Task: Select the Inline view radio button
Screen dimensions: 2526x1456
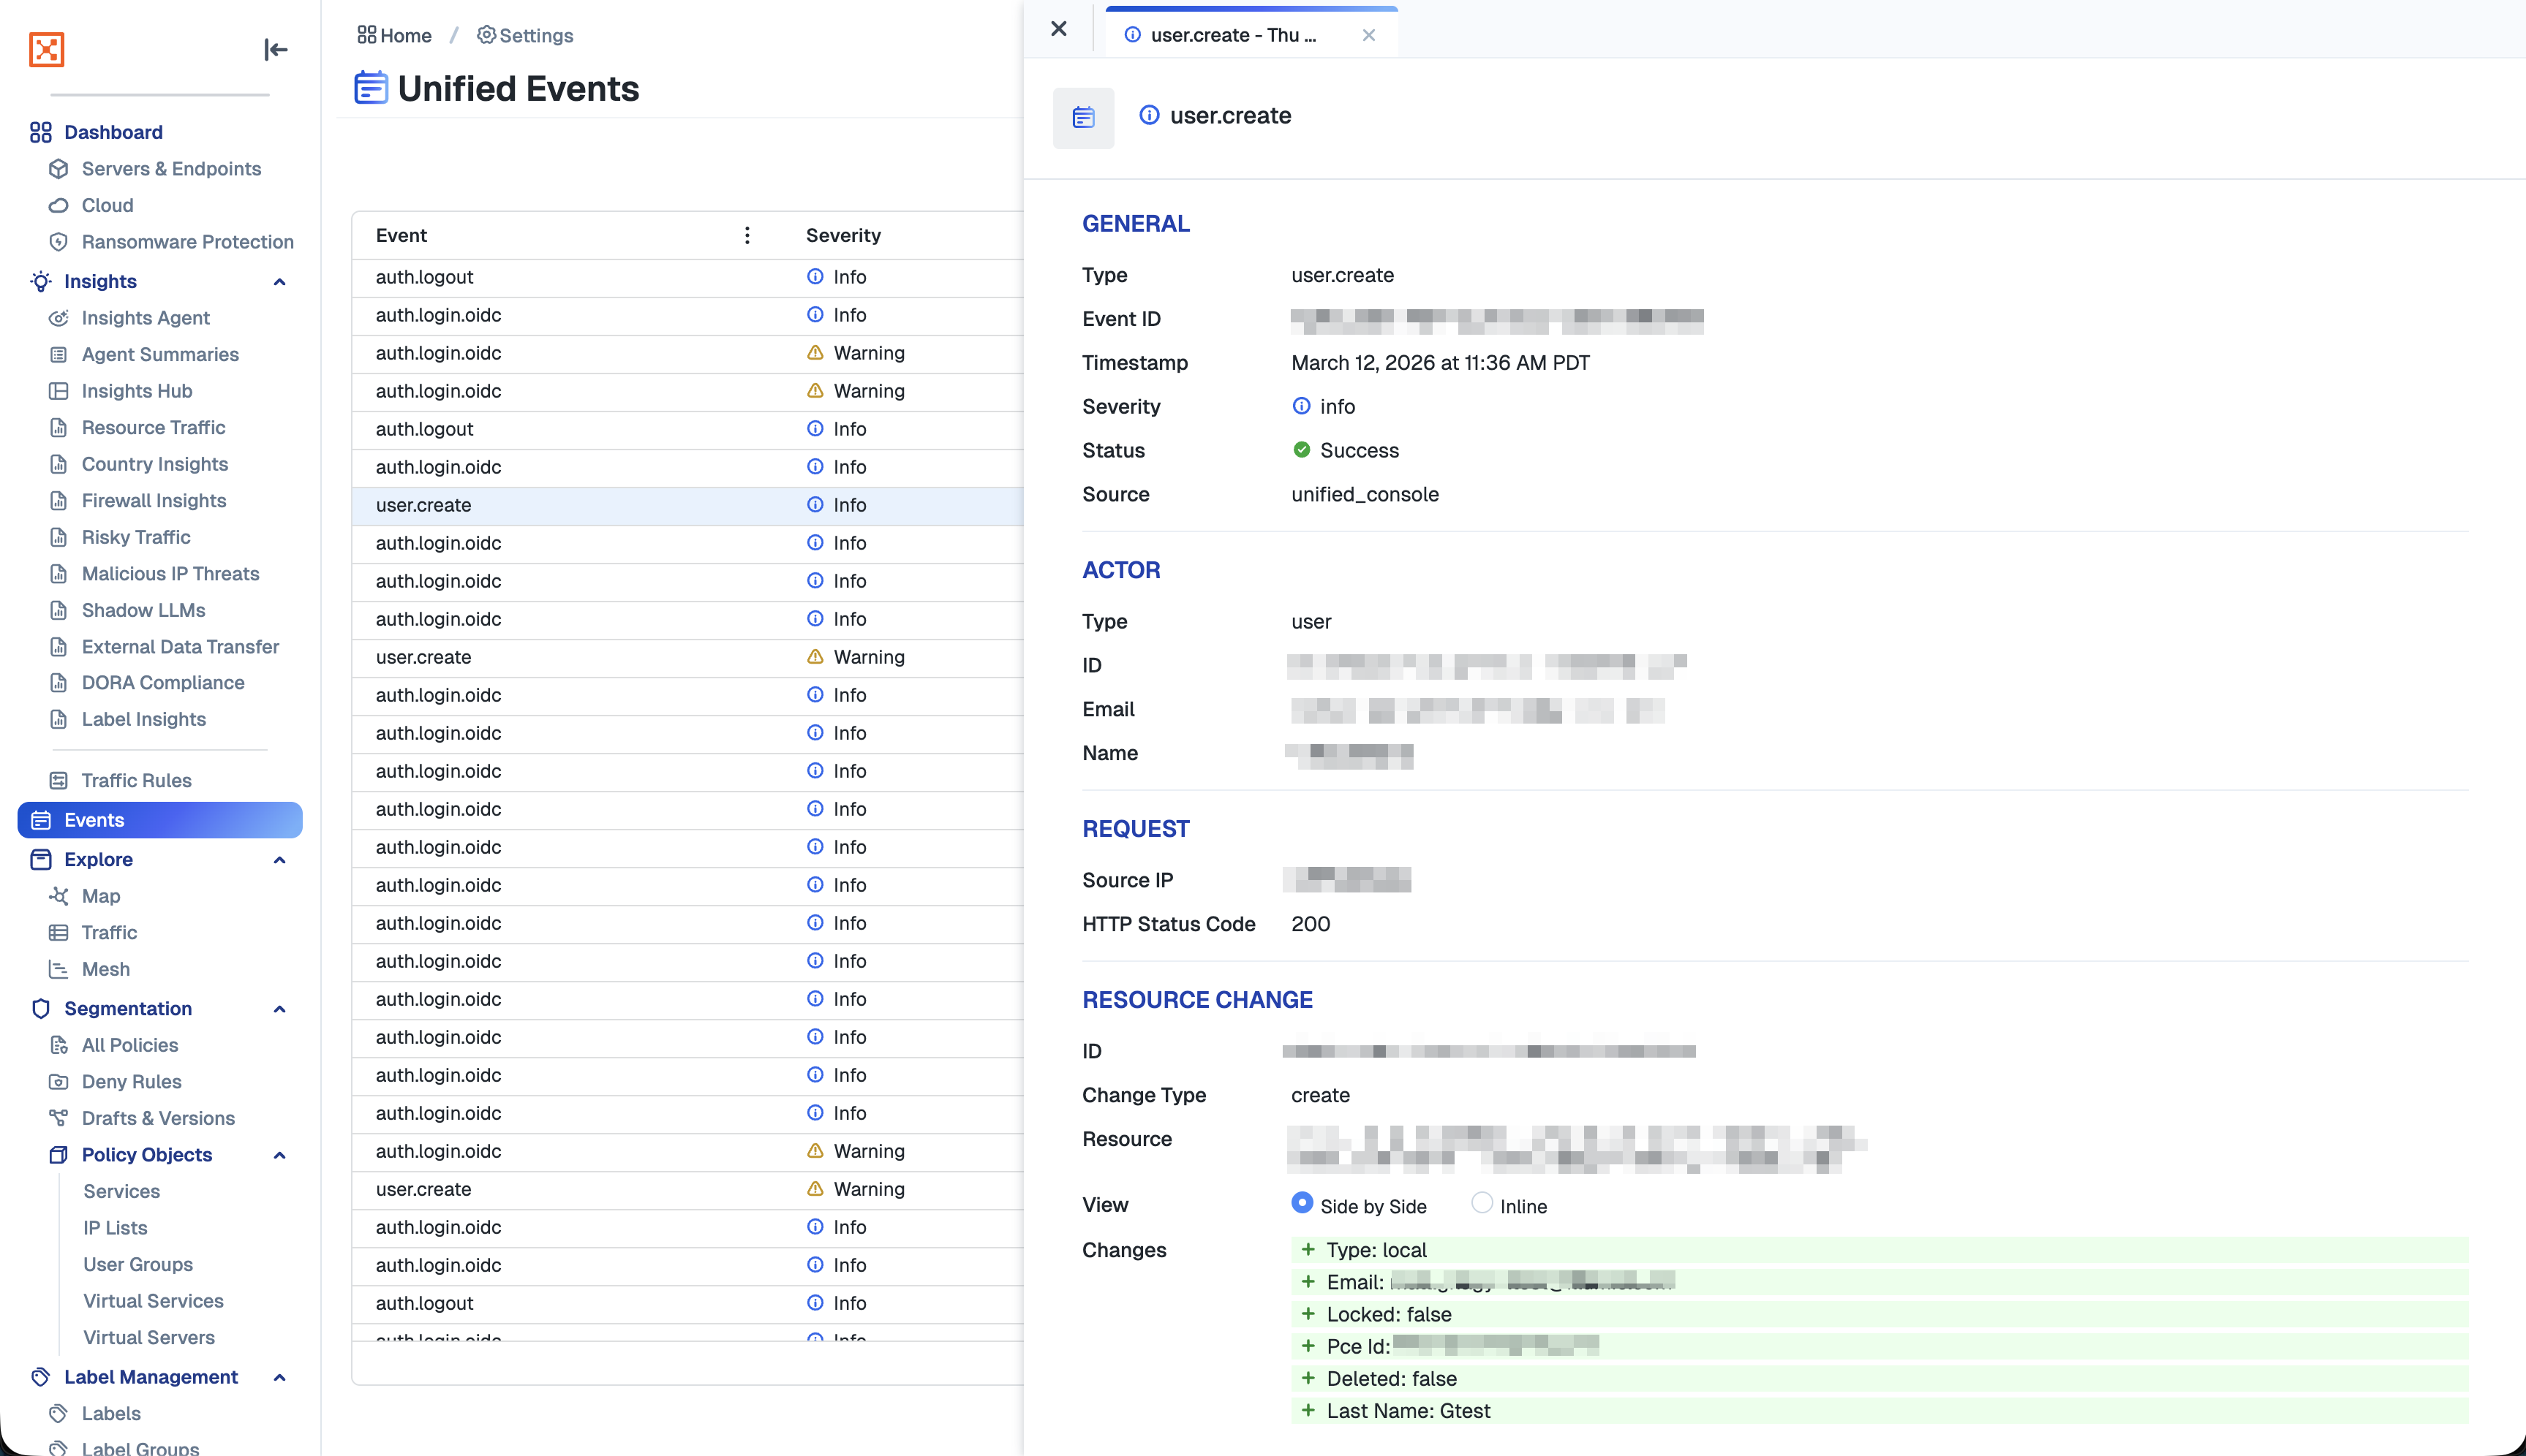Action: pos(1482,1203)
